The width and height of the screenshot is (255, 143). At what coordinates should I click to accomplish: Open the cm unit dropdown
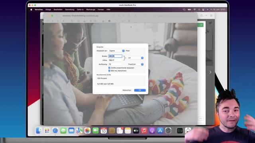[135, 58]
